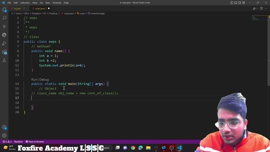The width and height of the screenshot is (270, 152).
Task: Expand the run button dropdown arrow
Action: coord(257,8)
